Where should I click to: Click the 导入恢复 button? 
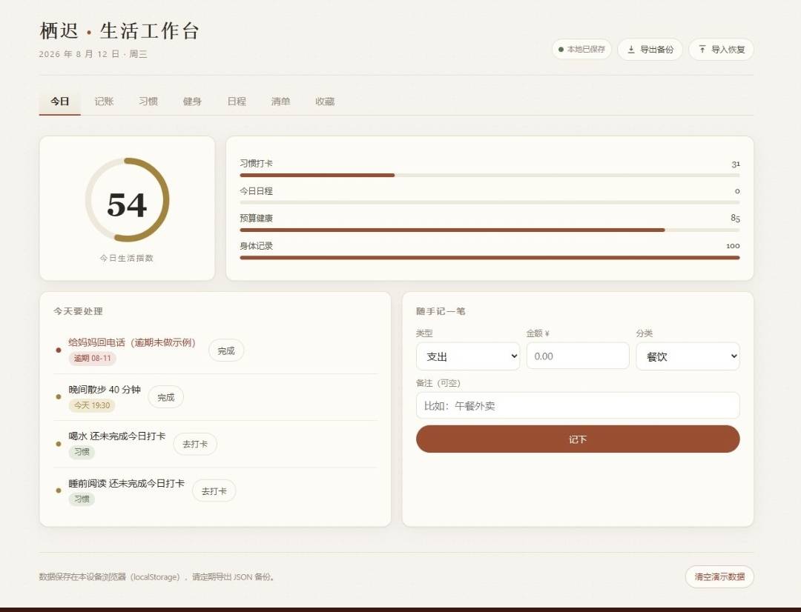(722, 50)
